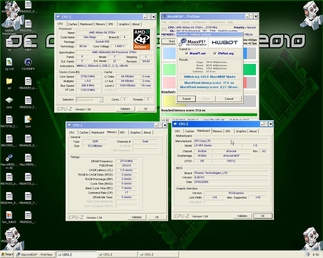Open the 95k83054_e file icon
323x258 pixels.
(28, 83)
